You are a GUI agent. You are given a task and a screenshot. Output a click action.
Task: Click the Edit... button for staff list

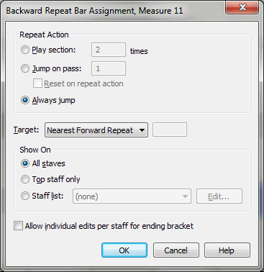[x=219, y=196]
